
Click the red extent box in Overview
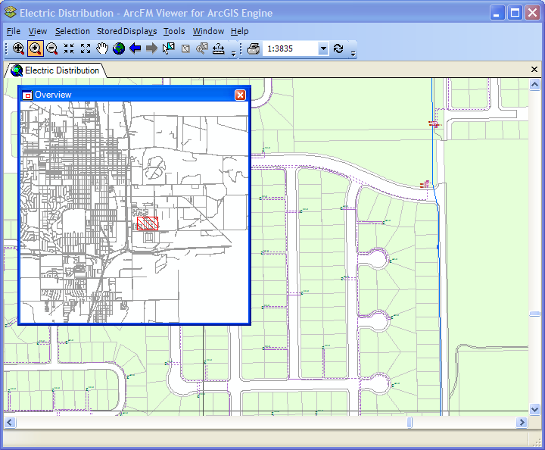point(149,223)
